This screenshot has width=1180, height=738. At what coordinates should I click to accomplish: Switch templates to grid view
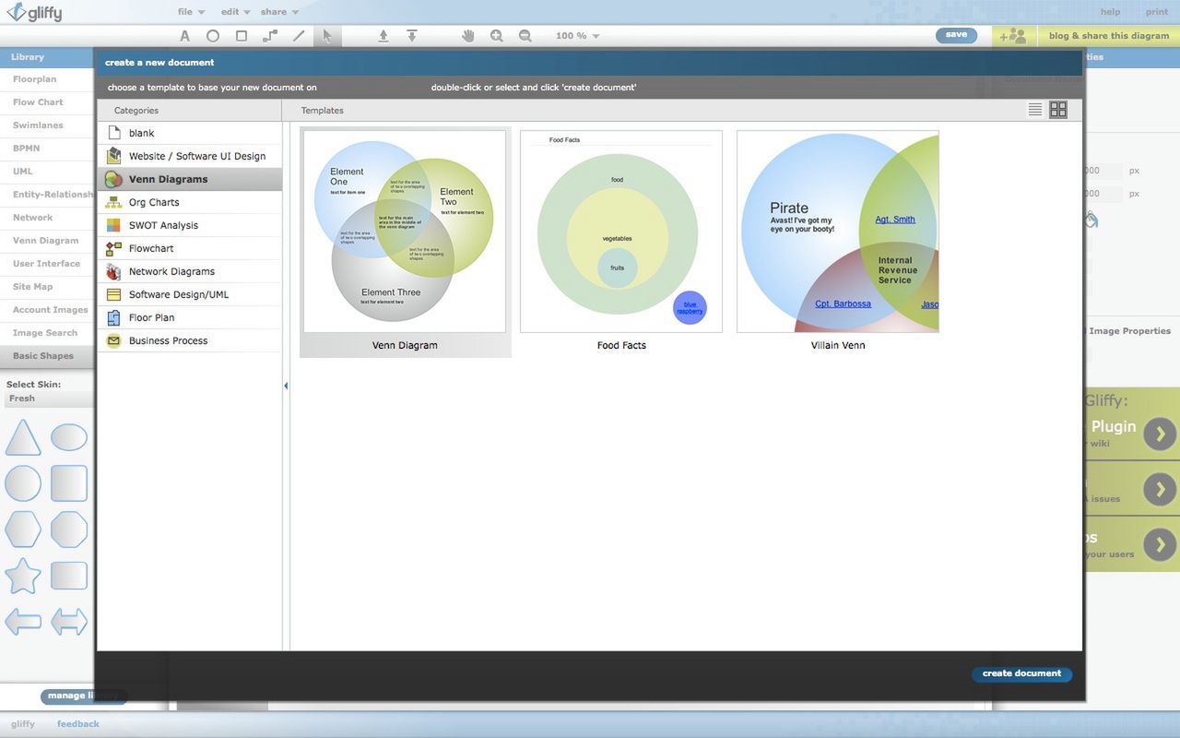pos(1058,110)
